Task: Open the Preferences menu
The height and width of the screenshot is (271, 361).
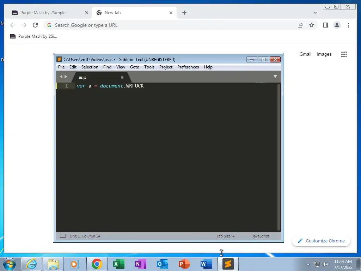Action: tap(188, 67)
